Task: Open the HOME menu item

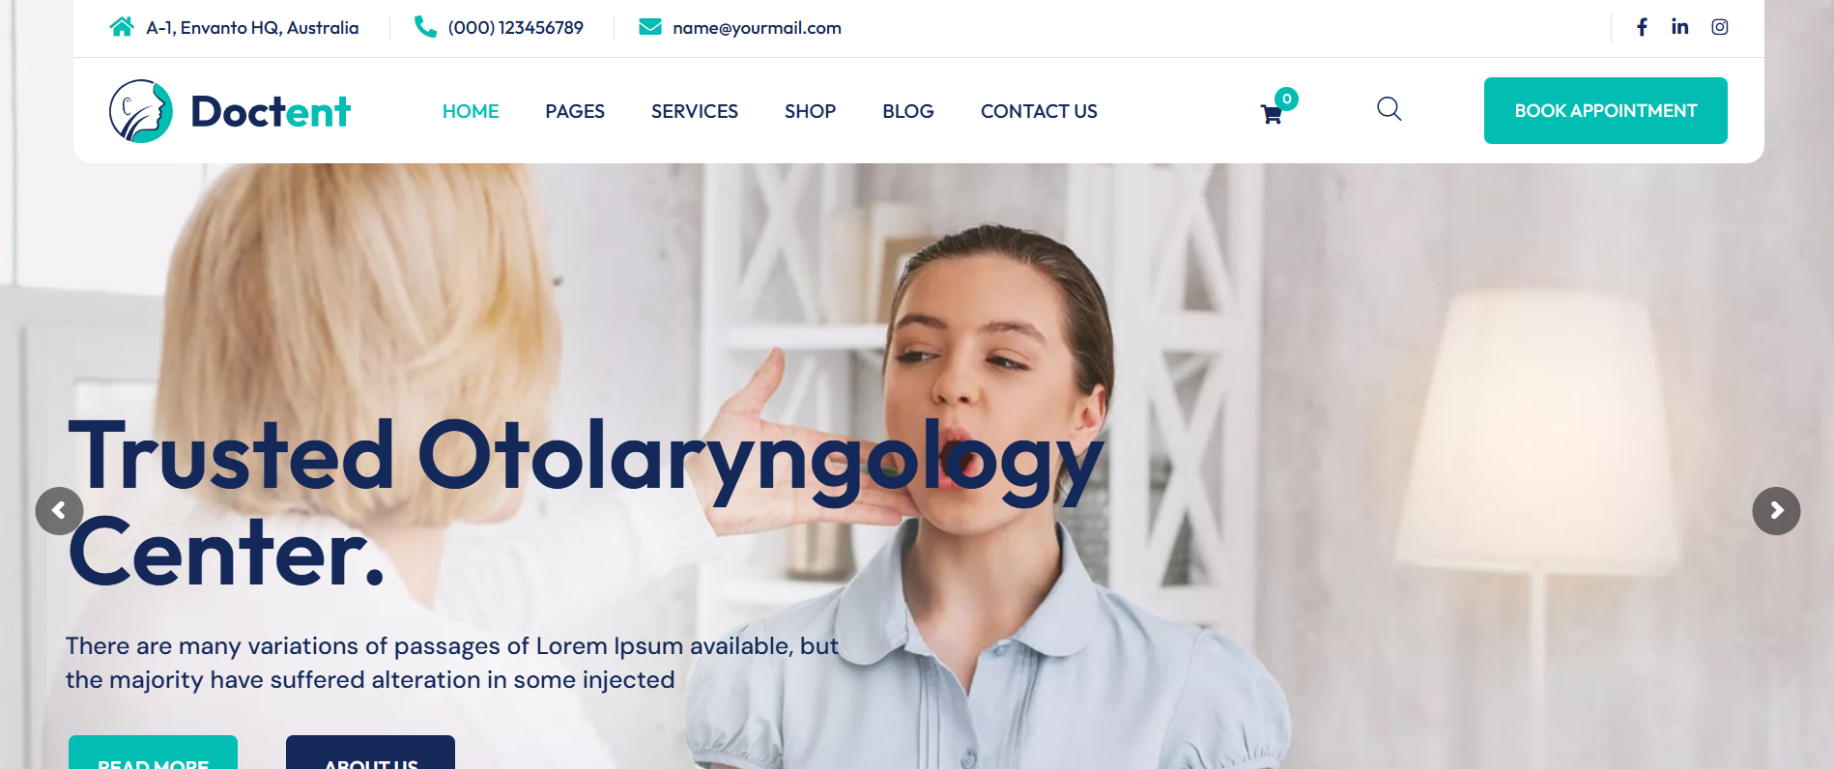Action: coord(471,111)
